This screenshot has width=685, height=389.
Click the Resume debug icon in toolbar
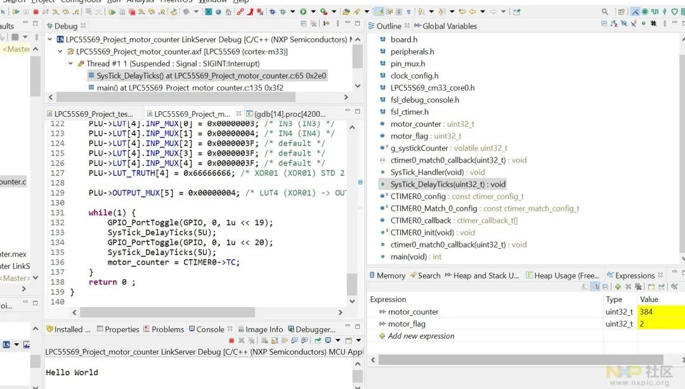tap(16, 11)
